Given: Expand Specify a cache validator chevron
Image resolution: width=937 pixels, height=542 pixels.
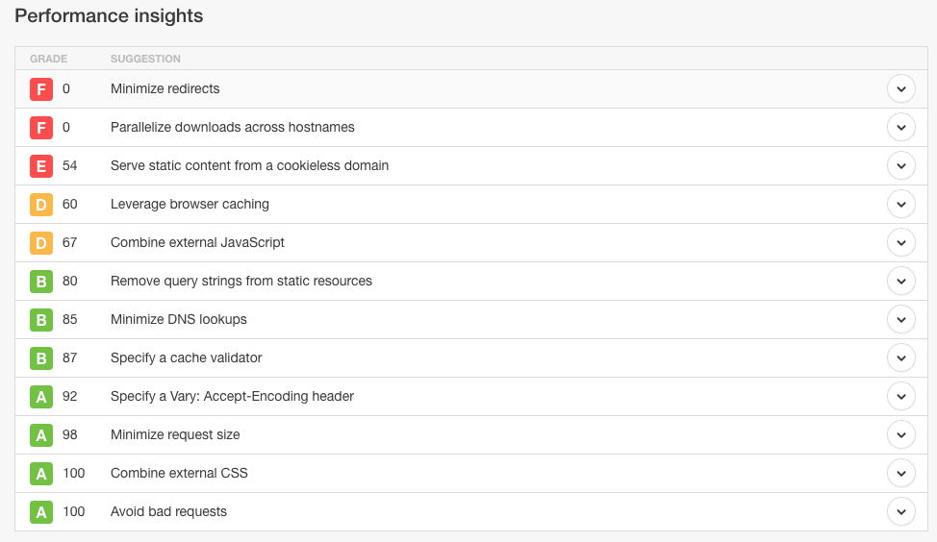Looking at the screenshot, I should coord(900,357).
